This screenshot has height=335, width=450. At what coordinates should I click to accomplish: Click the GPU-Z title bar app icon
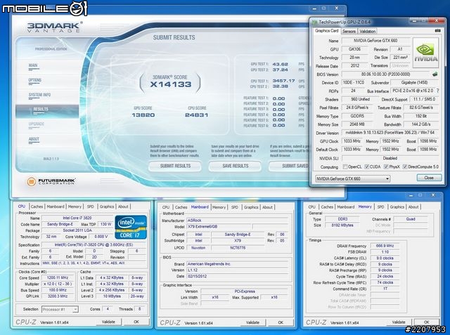click(315, 22)
